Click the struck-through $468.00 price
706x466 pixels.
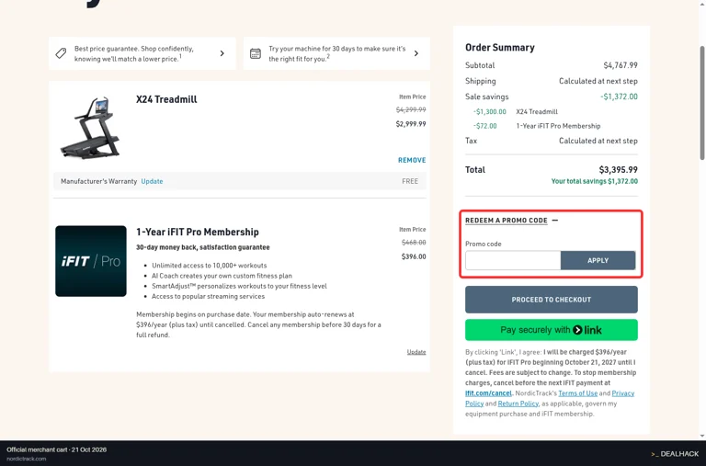tap(414, 243)
